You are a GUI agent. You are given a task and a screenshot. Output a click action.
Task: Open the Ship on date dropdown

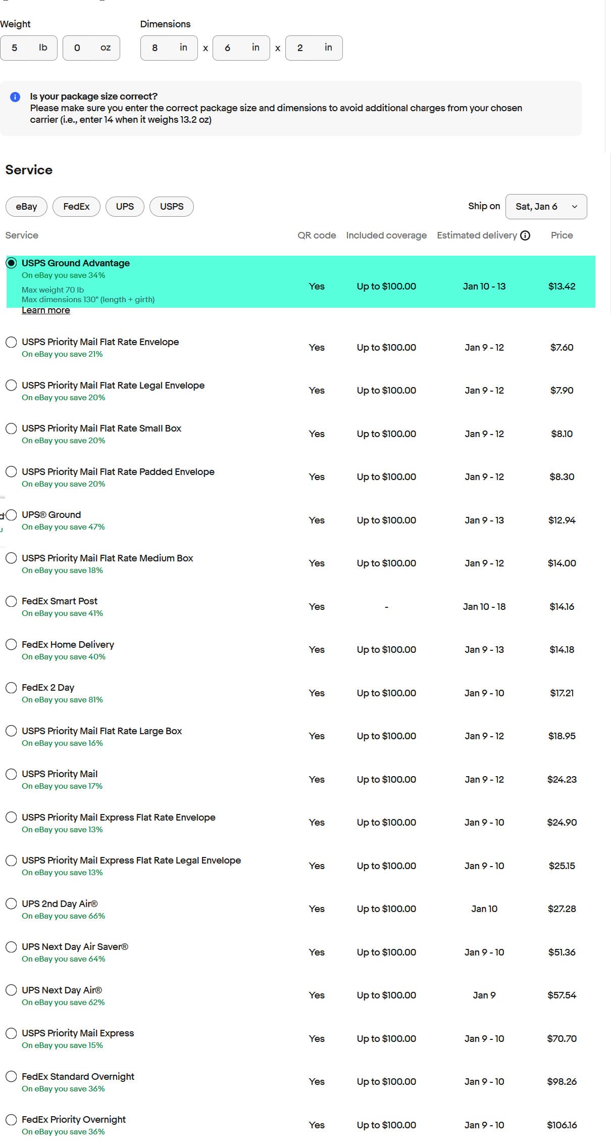coord(546,207)
